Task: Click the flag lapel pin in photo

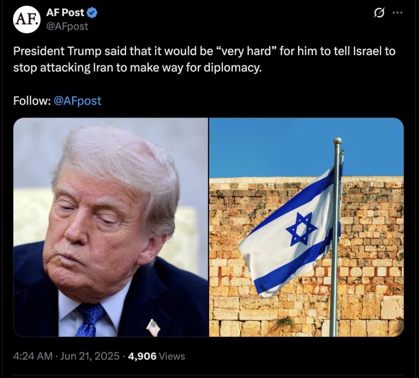Action: (x=153, y=327)
